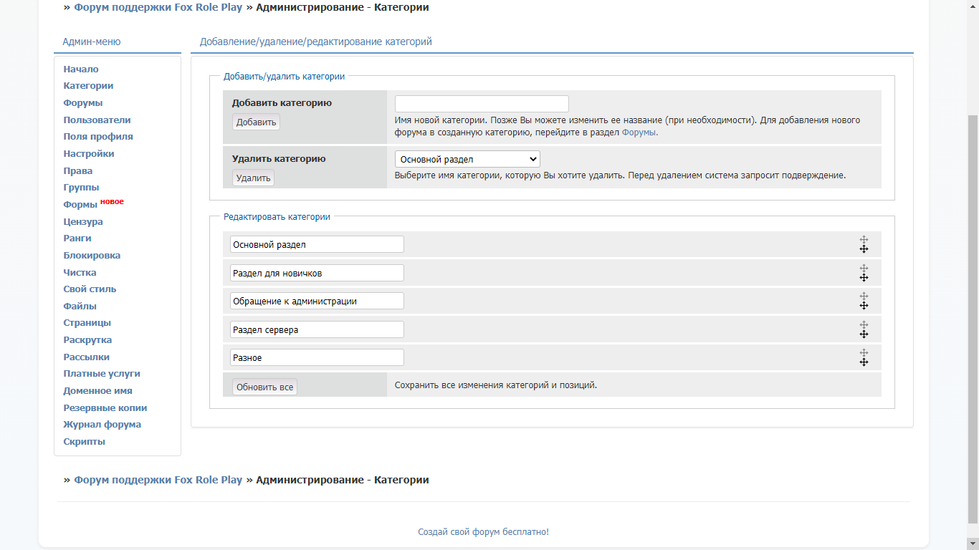Open Форумы in the admin menu
Screen dimensions: 979x550
point(82,102)
